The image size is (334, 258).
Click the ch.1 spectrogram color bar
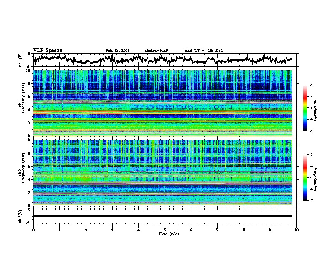tap(305, 108)
